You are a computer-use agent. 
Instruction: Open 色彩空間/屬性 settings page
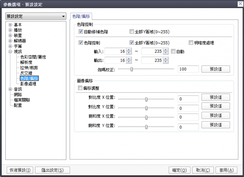point(33,57)
